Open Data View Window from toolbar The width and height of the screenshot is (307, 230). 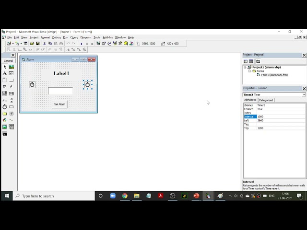126,44
